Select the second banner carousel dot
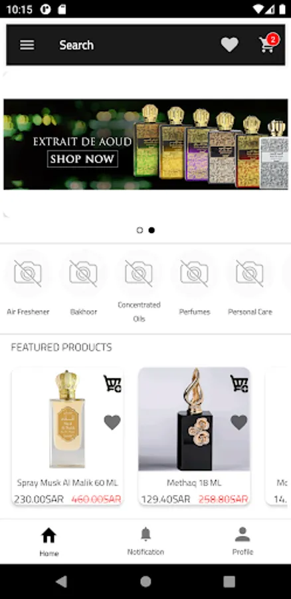 point(151,230)
